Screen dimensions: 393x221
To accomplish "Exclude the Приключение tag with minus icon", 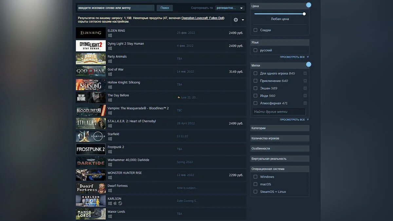I will pos(305,81).
